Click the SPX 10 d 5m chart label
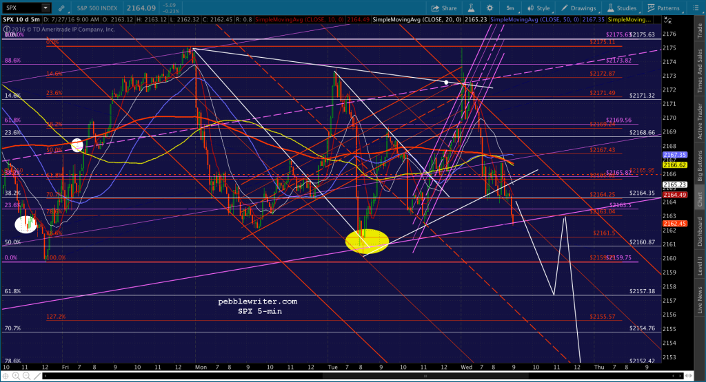706x382 pixels. pos(21,20)
